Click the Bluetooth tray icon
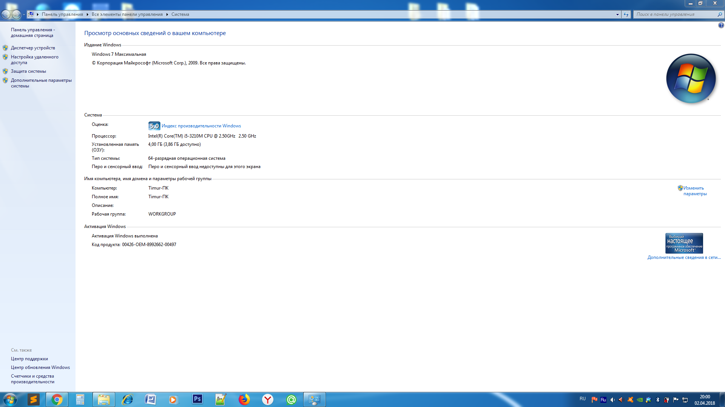Viewport: 725px width, 407px height. (x=657, y=400)
